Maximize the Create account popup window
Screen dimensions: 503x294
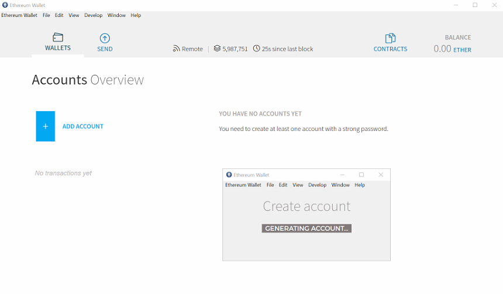pos(361,175)
